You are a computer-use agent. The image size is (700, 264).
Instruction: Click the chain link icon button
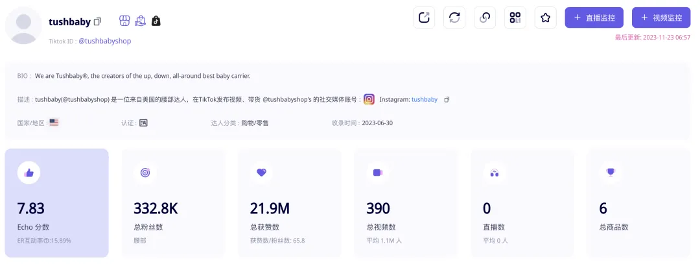(x=484, y=18)
